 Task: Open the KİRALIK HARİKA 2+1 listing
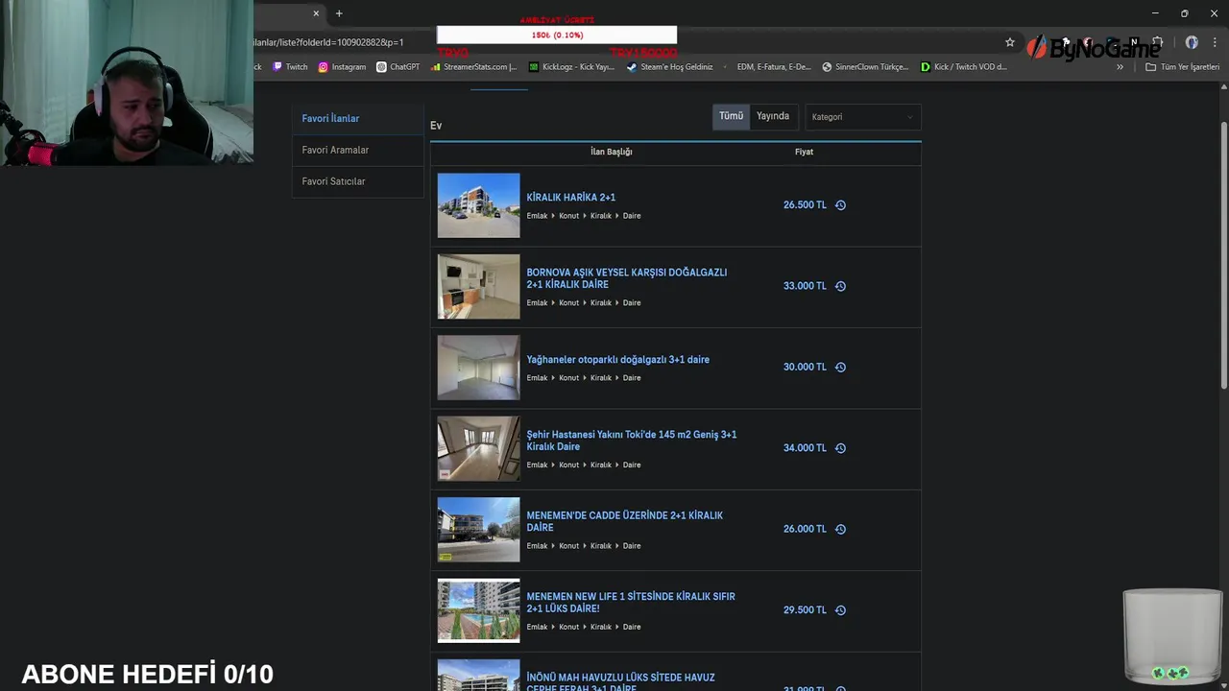coord(570,198)
